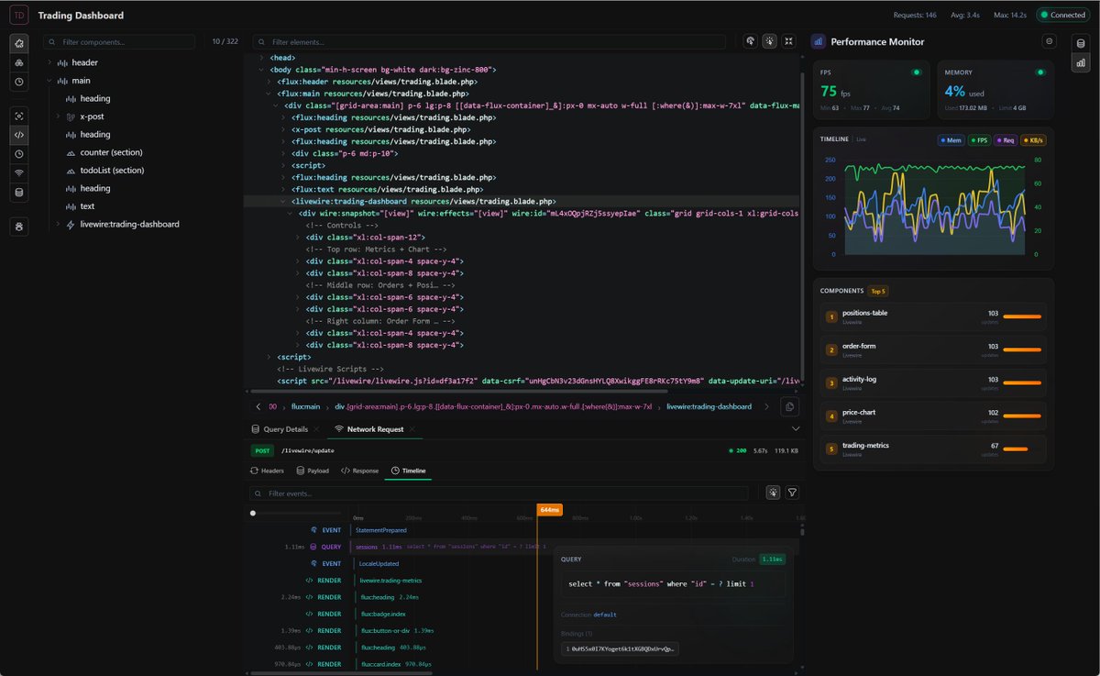The width and height of the screenshot is (1100, 676).
Task: Open the Payload tab
Action: coord(313,471)
